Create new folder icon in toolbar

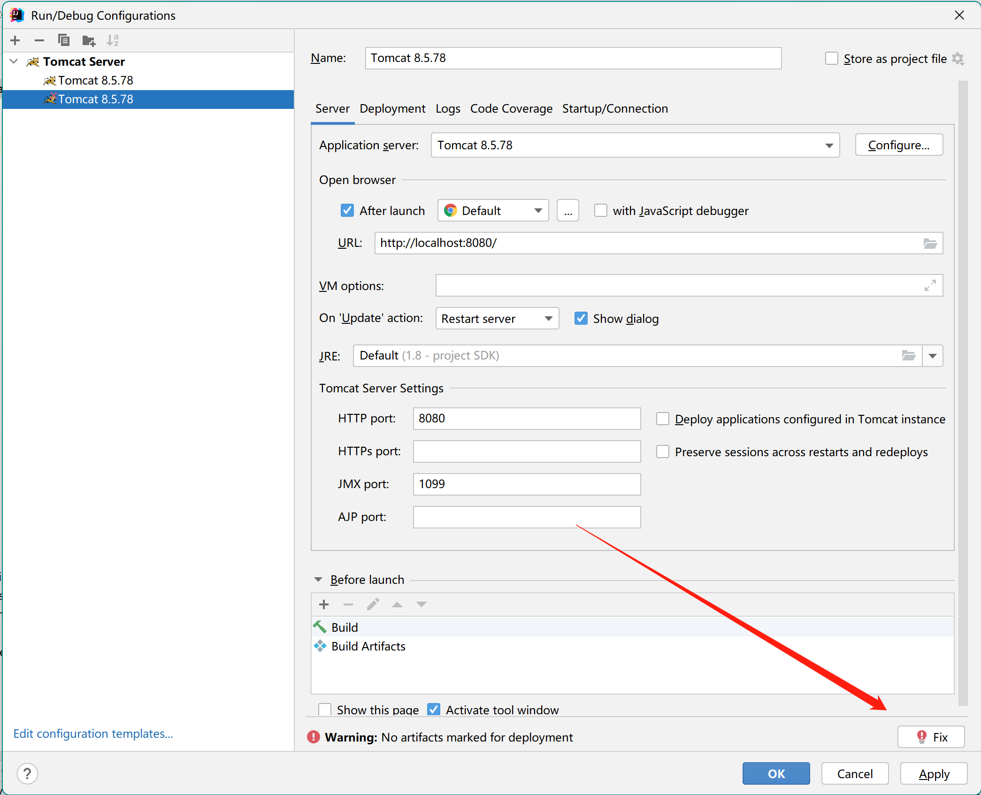pos(89,41)
